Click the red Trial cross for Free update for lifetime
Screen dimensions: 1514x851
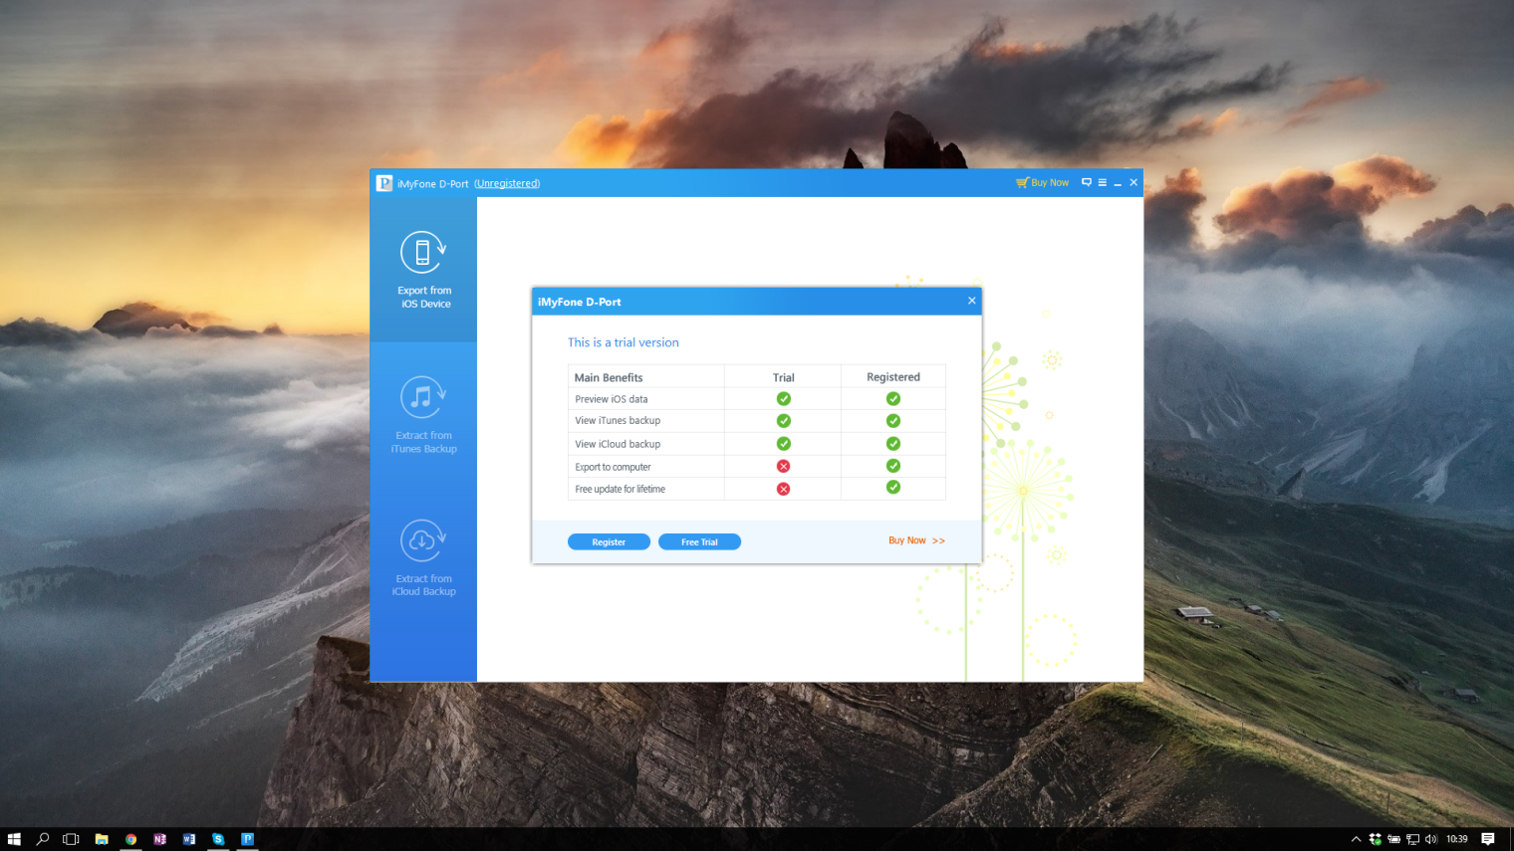click(784, 489)
